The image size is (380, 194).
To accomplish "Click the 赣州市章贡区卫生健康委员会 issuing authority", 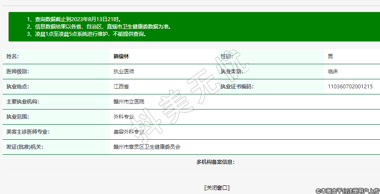I will [146, 147].
